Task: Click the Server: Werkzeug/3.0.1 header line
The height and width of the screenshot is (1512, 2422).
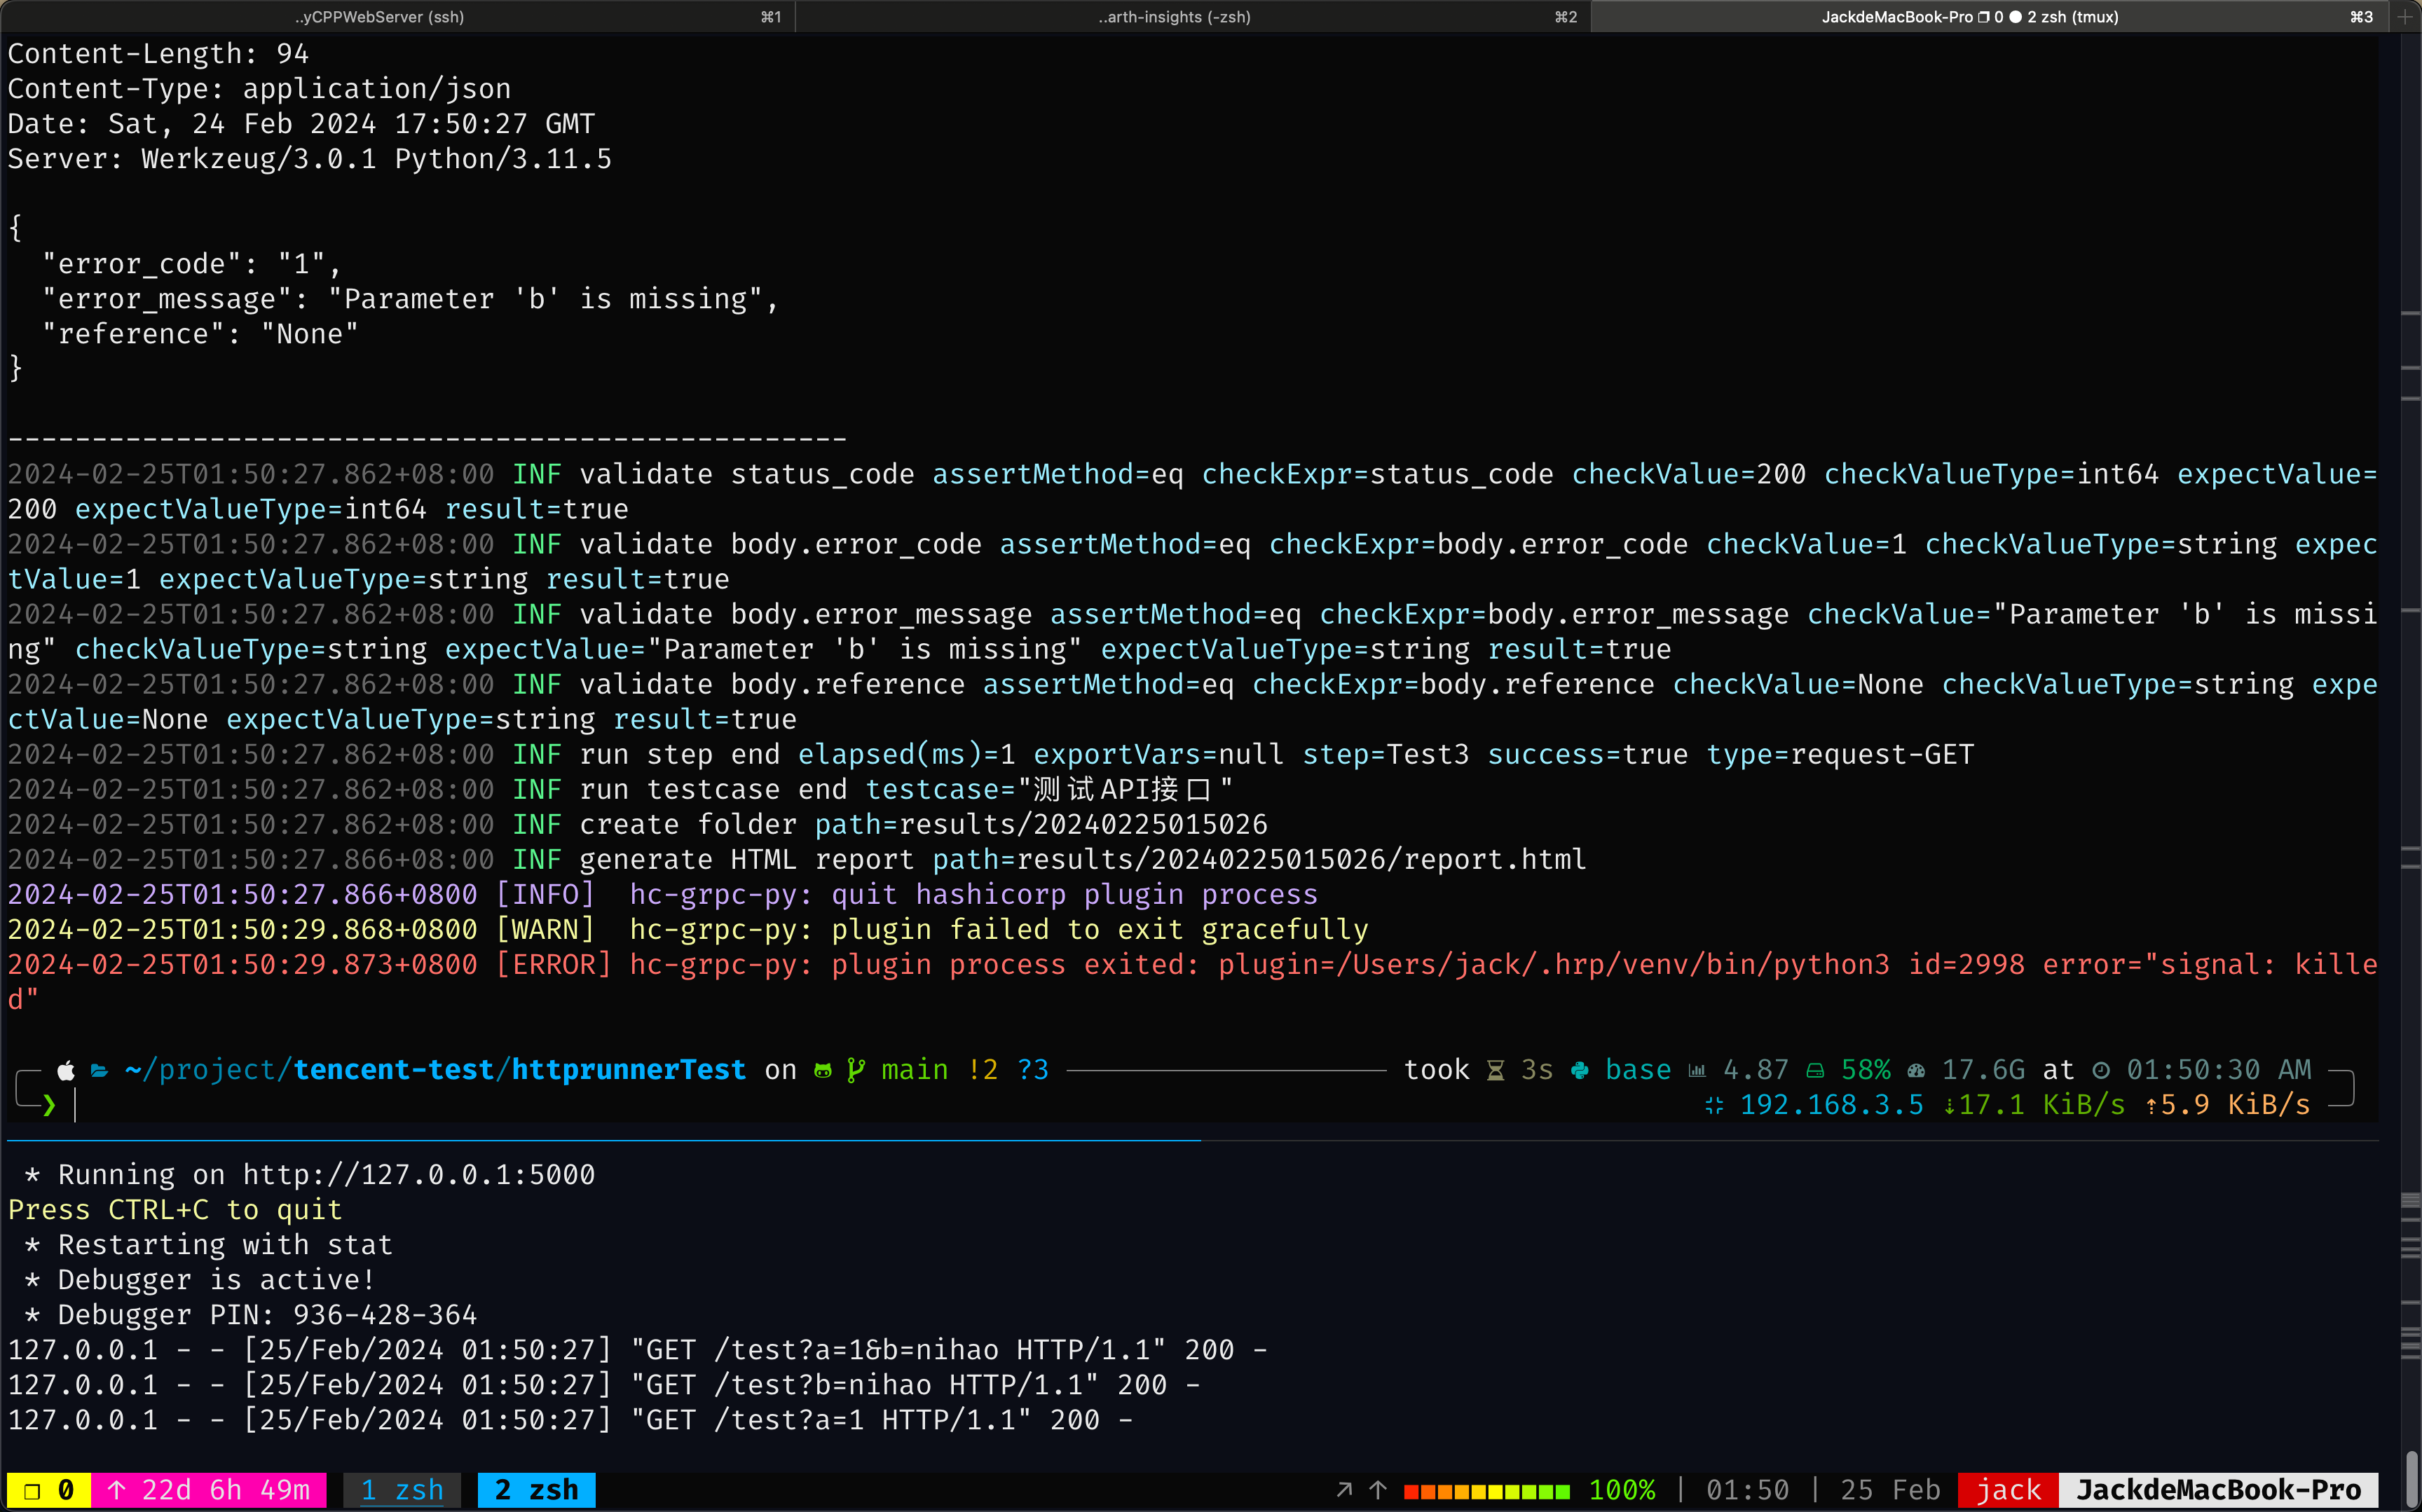Action: click(x=310, y=159)
